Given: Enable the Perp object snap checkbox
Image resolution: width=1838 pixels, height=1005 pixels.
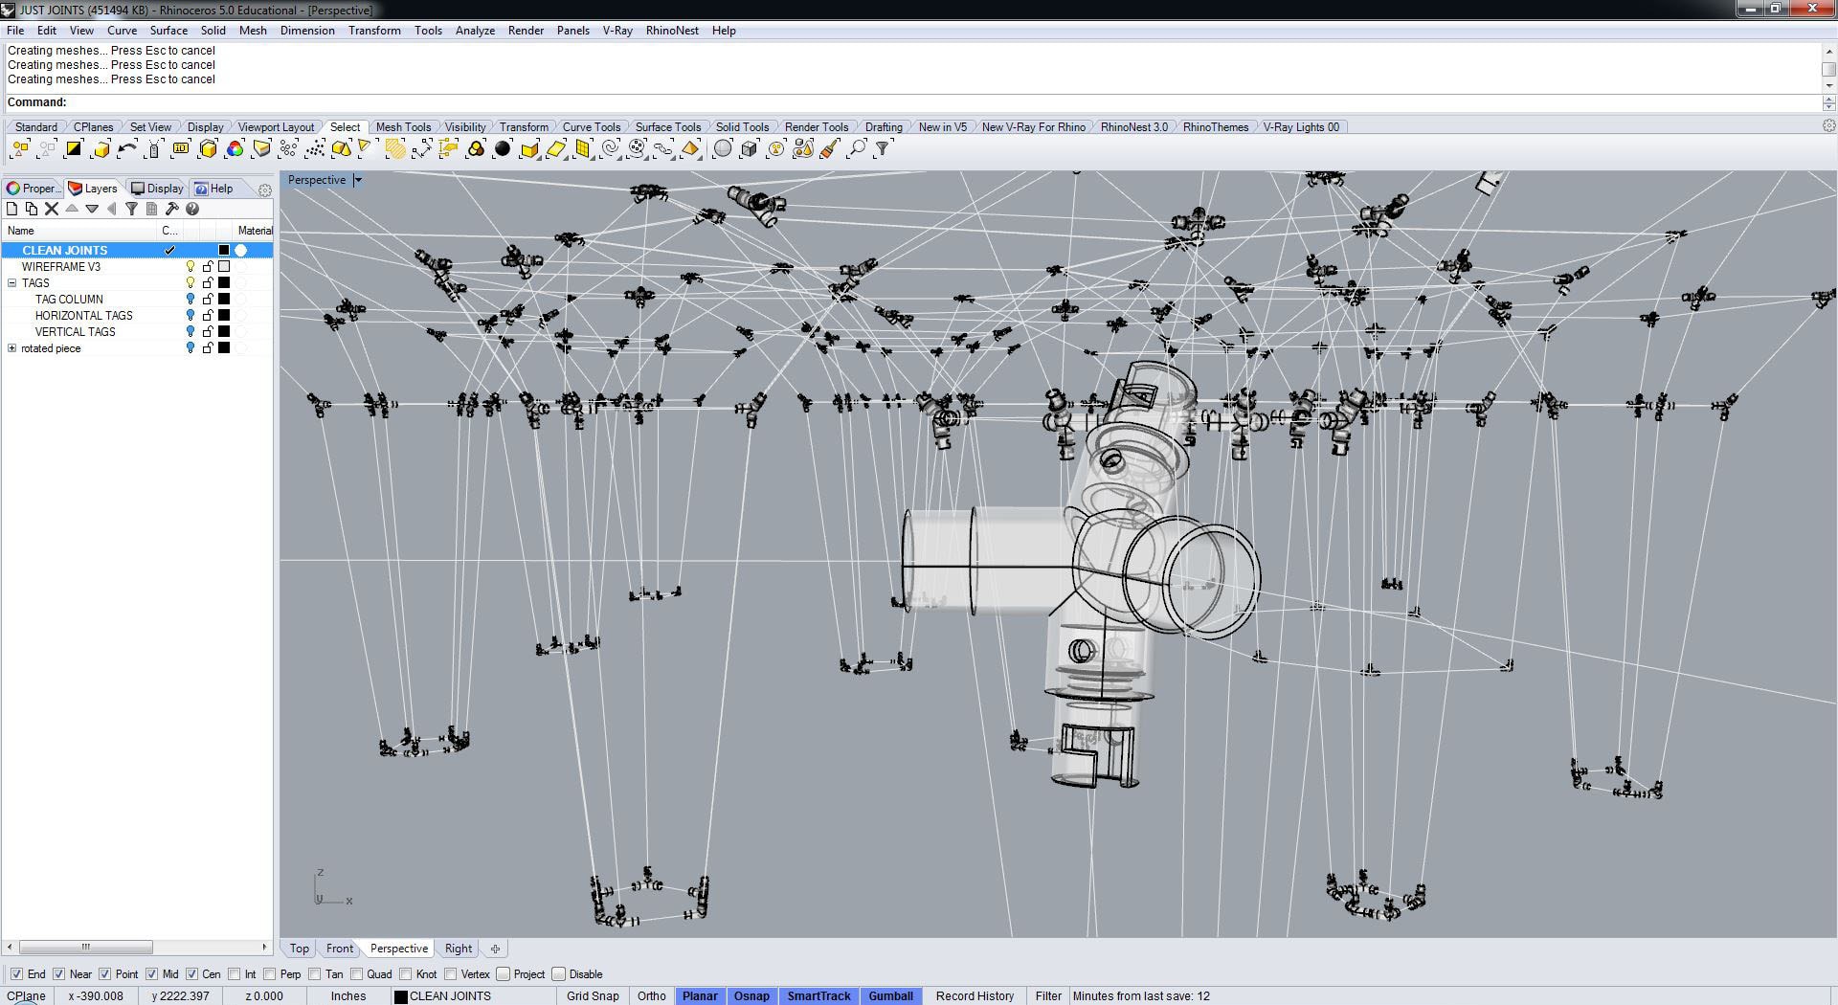Looking at the screenshot, I should coord(271,974).
